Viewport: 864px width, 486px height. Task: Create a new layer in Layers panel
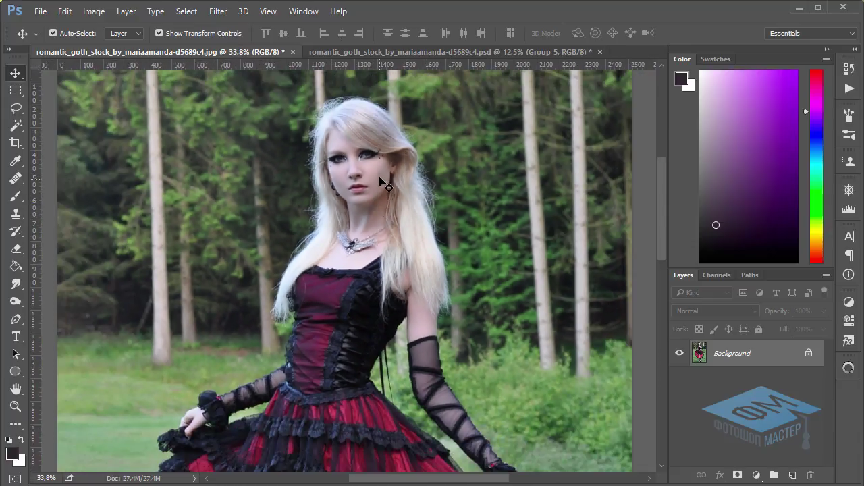792,475
